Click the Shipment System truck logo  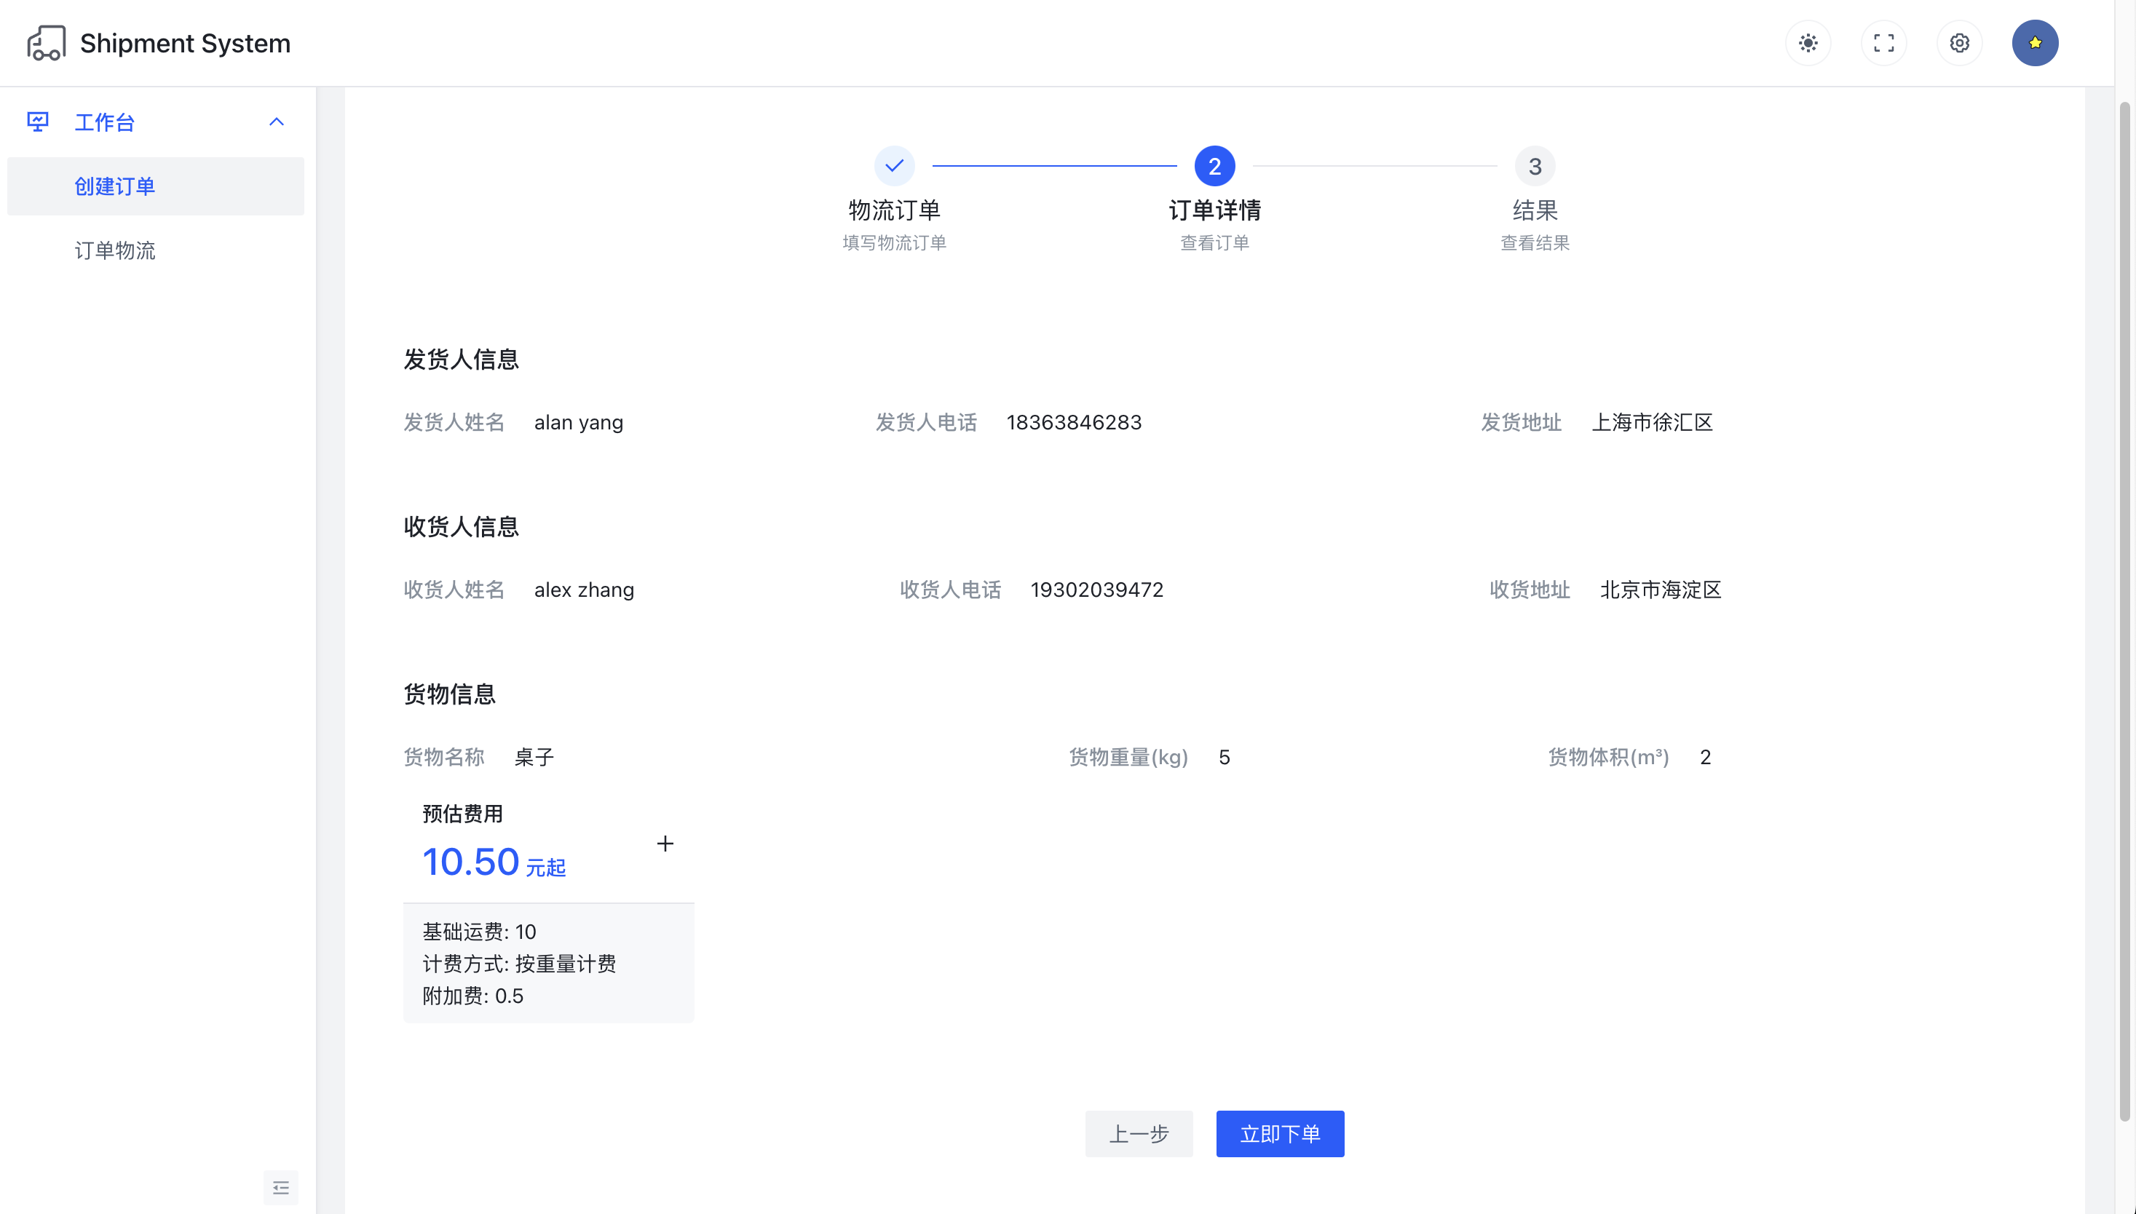(46, 42)
